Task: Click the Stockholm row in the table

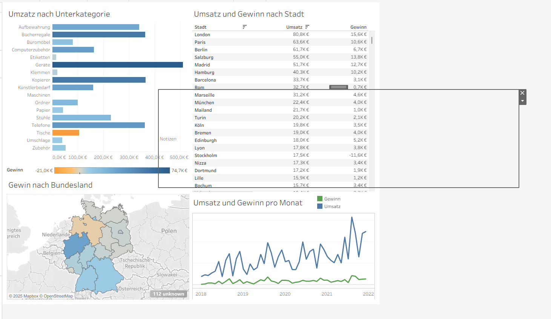Action: (x=206, y=156)
